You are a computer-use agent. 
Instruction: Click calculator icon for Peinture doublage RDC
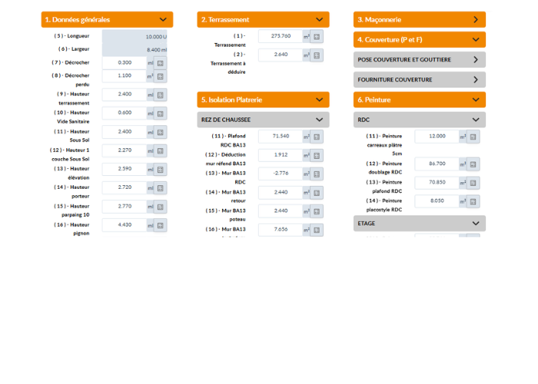[x=473, y=164]
